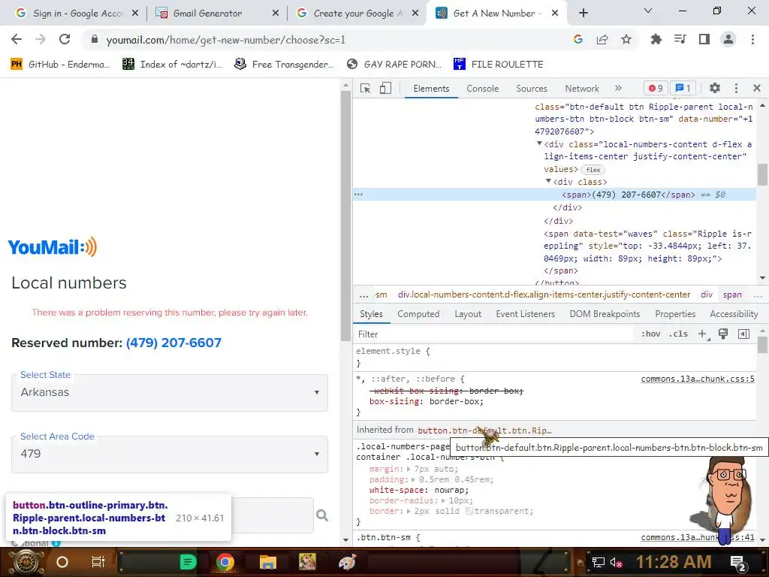769x577 pixels.
Task: Click the search magnifier icon on page
Action: coord(321,515)
